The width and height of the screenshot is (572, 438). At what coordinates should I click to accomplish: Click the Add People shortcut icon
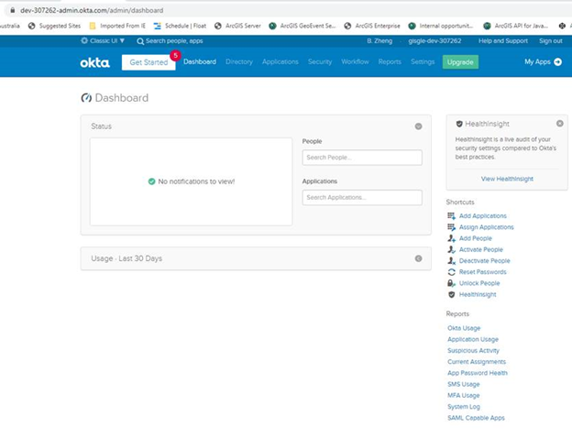[451, 238]
